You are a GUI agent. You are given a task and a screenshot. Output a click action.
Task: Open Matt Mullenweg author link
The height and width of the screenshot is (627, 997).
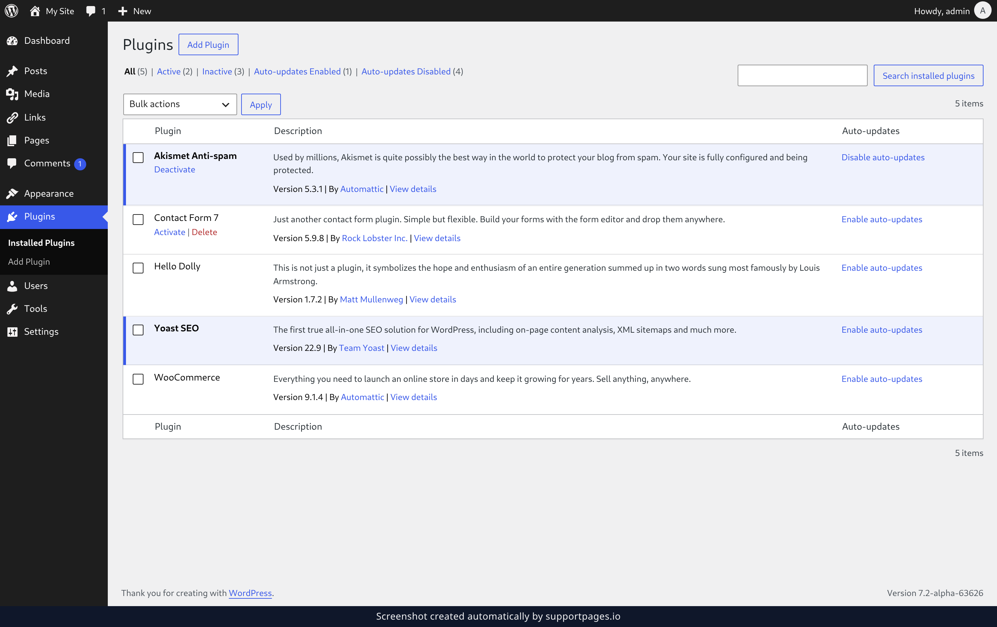(372, 299)
